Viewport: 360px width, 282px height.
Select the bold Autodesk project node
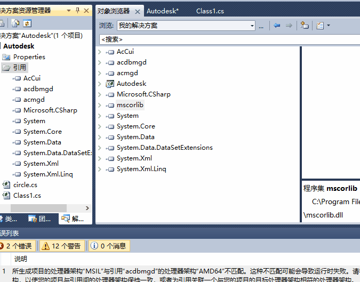pos(19,46)
